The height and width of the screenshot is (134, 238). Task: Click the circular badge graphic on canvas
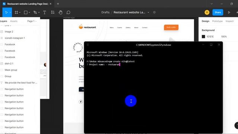(78, 48)
